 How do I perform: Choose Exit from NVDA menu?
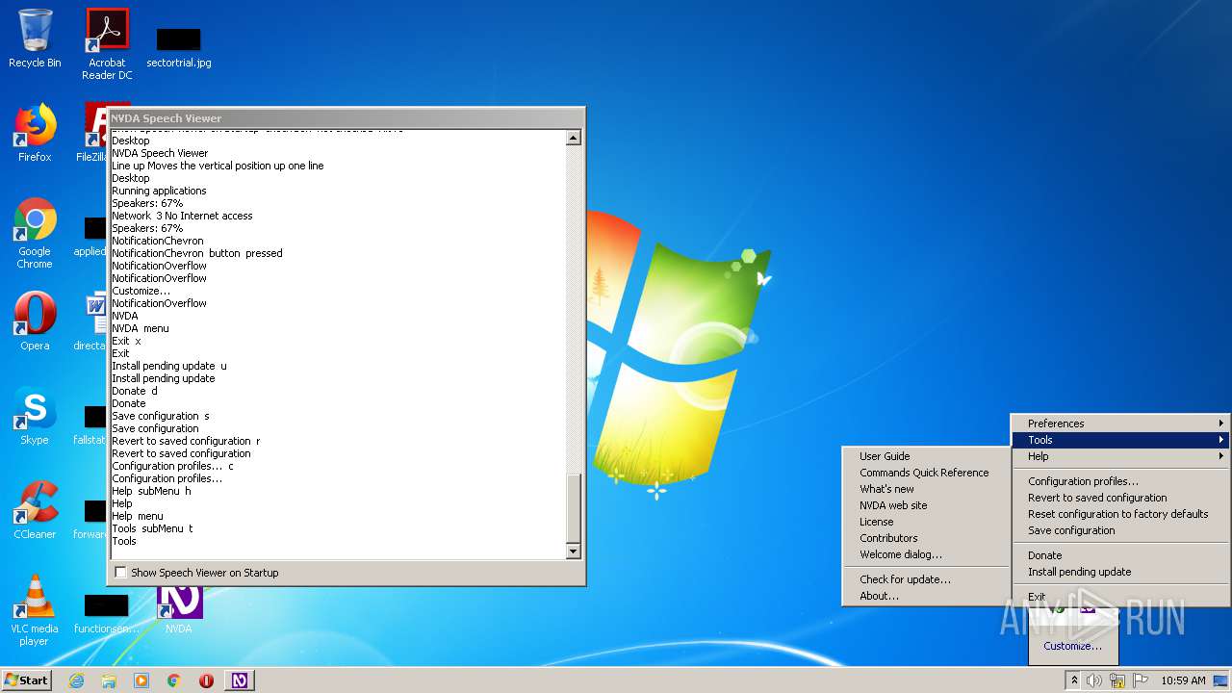tap(1121, 597)
